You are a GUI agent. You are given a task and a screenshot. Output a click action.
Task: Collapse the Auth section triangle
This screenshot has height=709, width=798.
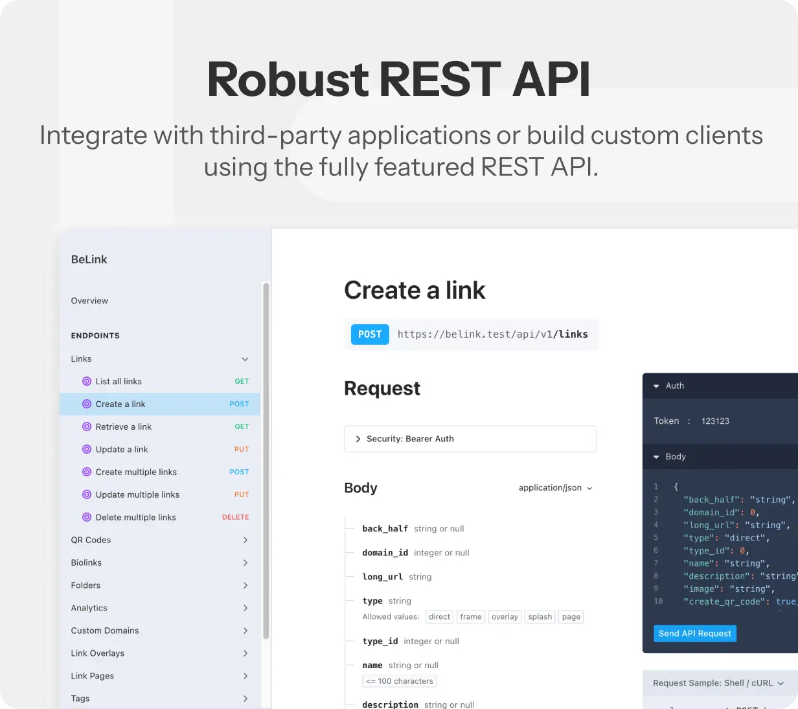pyautogui.click(x=656, y=386)
